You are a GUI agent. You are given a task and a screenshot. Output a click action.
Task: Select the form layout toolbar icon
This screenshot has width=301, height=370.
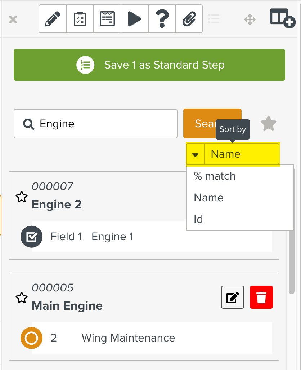click(x=107, y=19)
